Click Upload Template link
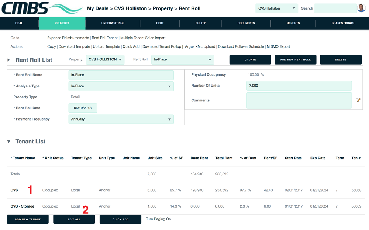 106,46
